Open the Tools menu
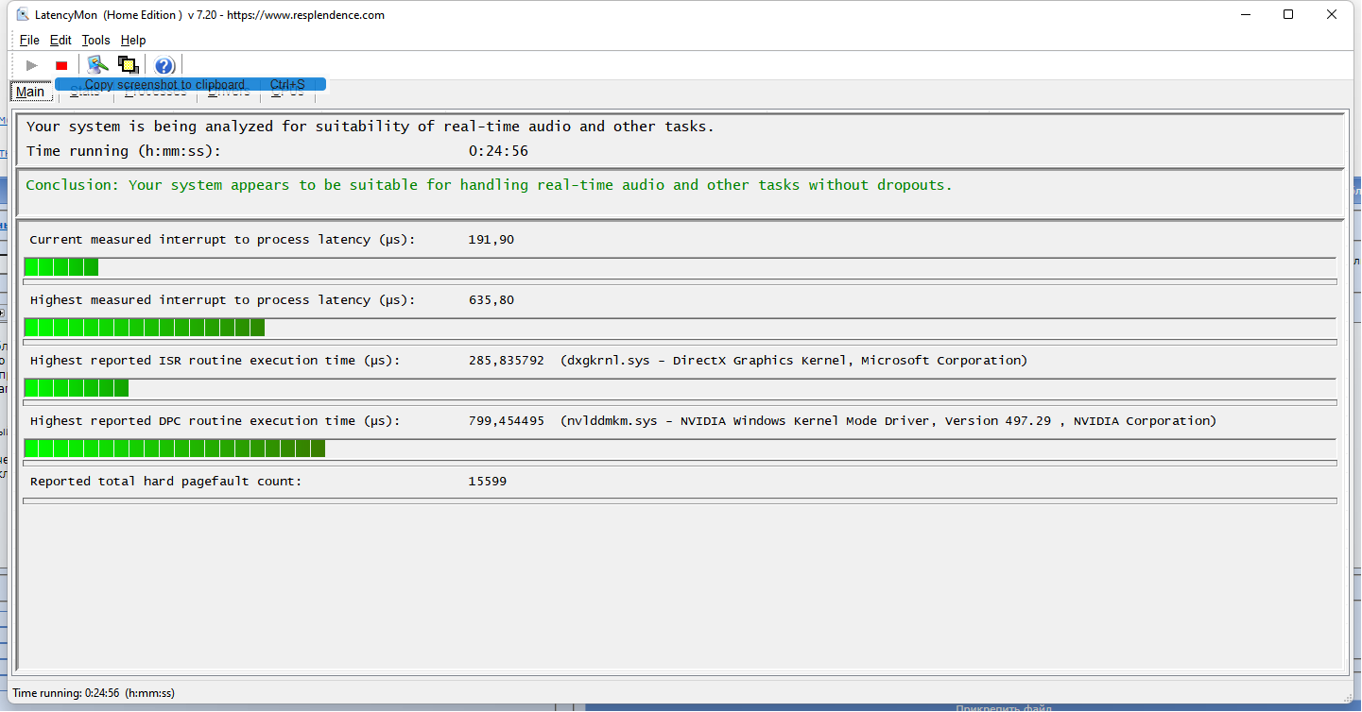This screenshot has width=1362, height=712. (x=95, y=40)
